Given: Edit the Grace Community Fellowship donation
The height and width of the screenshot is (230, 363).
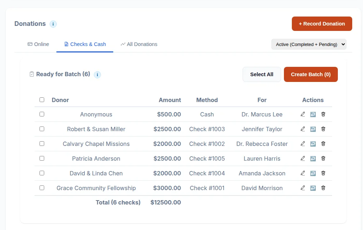Looking at the screenshot, I should (x=303, y=188).
